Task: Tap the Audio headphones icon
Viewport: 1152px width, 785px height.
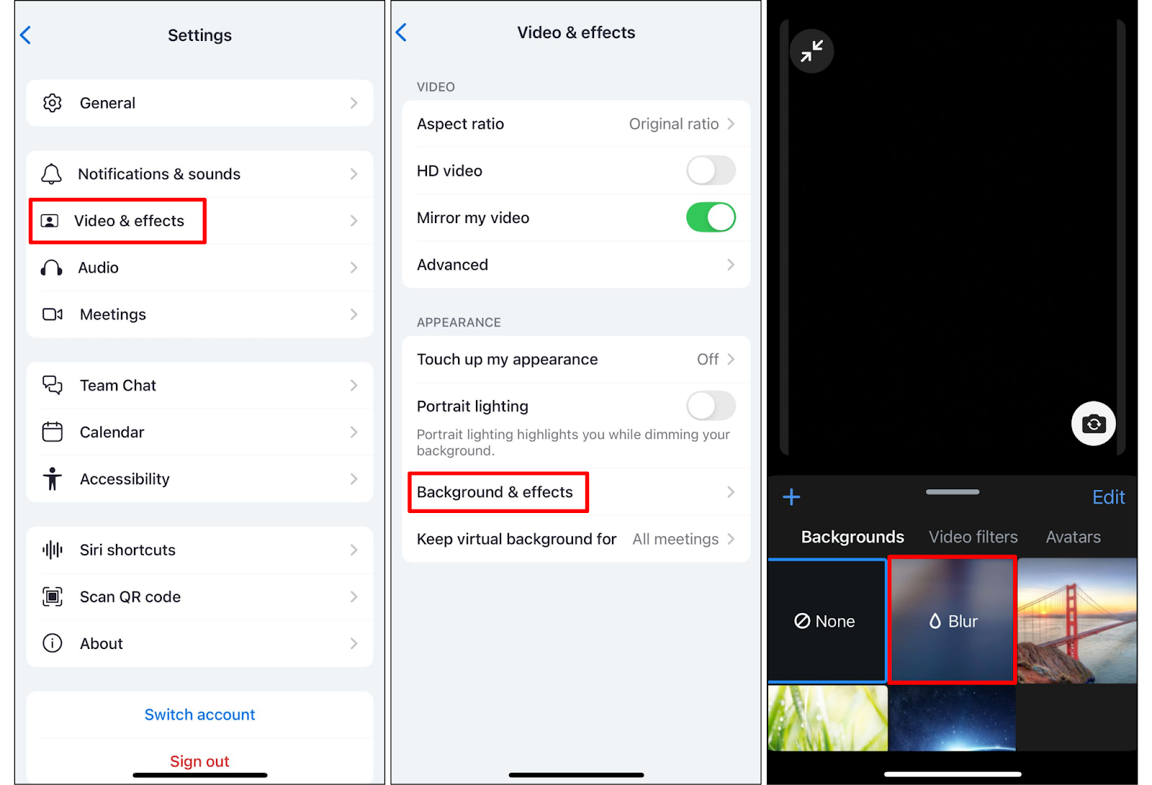Action: click(x=52, y=268)
